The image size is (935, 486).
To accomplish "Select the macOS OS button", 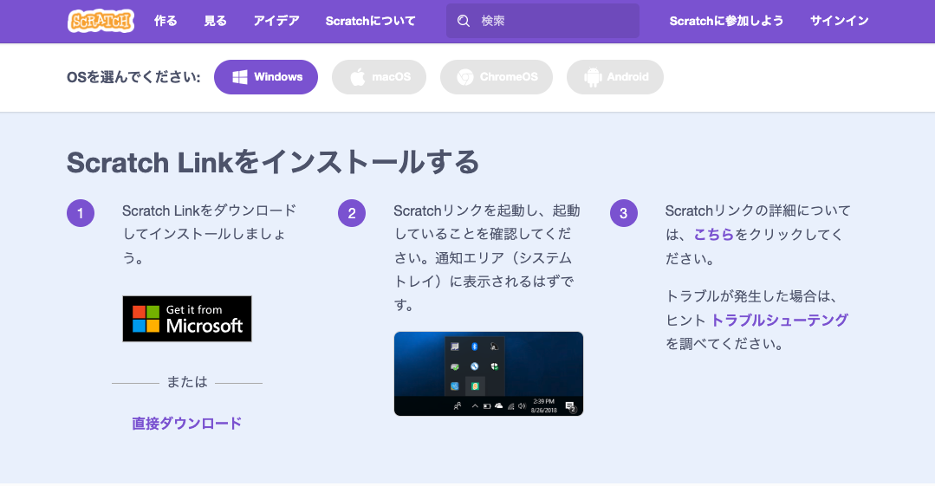I will [380, 77].
